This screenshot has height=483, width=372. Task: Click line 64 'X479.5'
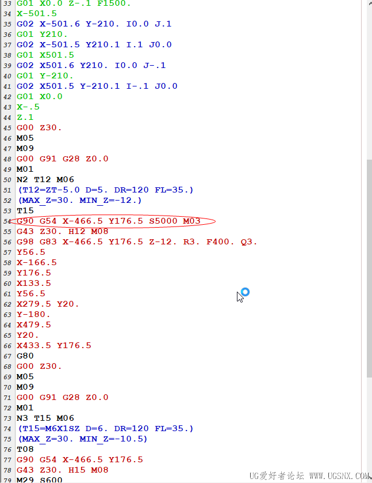34,325
